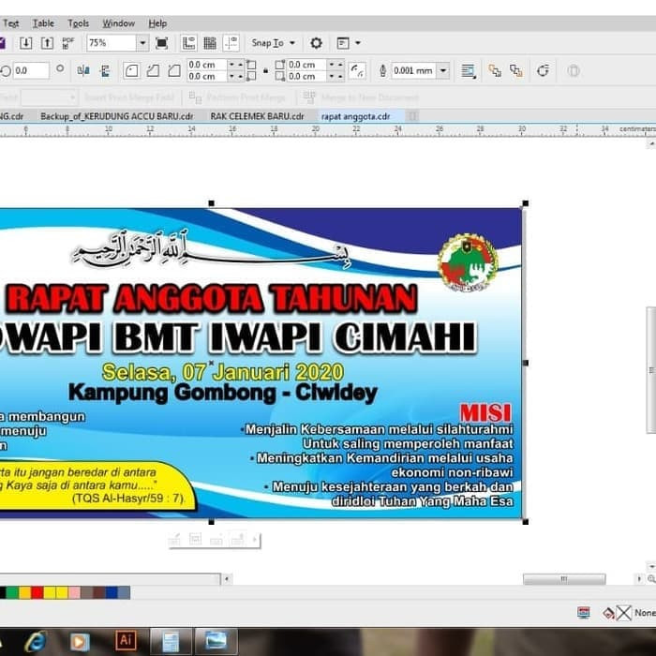
Task: Switch to RAK CELEMEK BARU.cdr tab
Action: pos(257,116)
